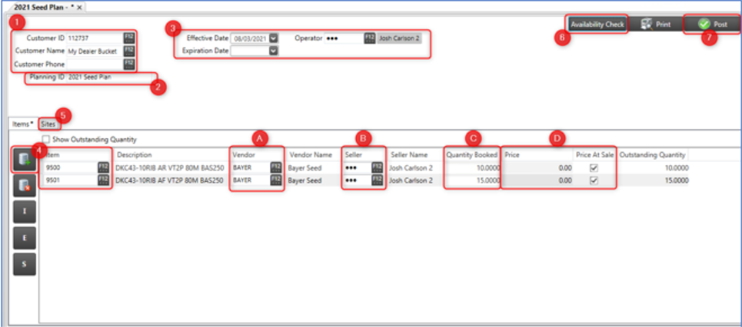
Task: Open Vendor F12 lookup for item 9500
Action: point(275,167)
